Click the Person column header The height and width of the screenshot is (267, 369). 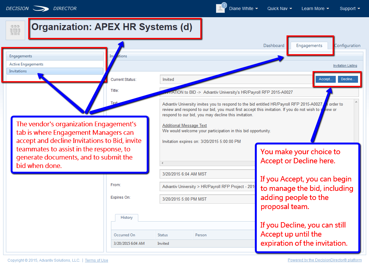[224, 235]
